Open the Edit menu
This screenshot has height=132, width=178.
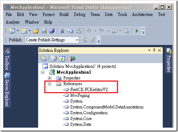20,15
